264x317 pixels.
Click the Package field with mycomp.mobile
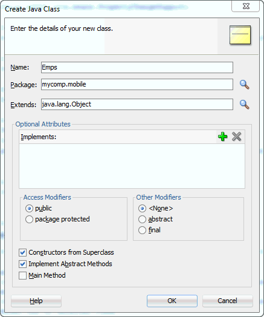(137, 85)
